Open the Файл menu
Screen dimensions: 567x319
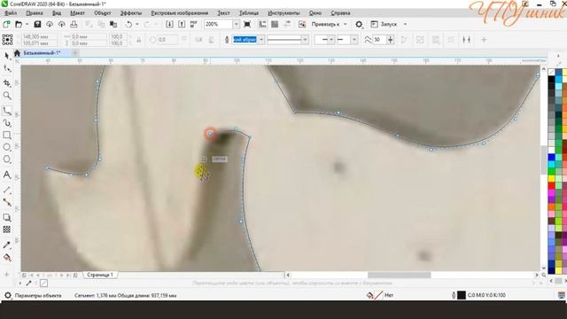tap(11, 13)
